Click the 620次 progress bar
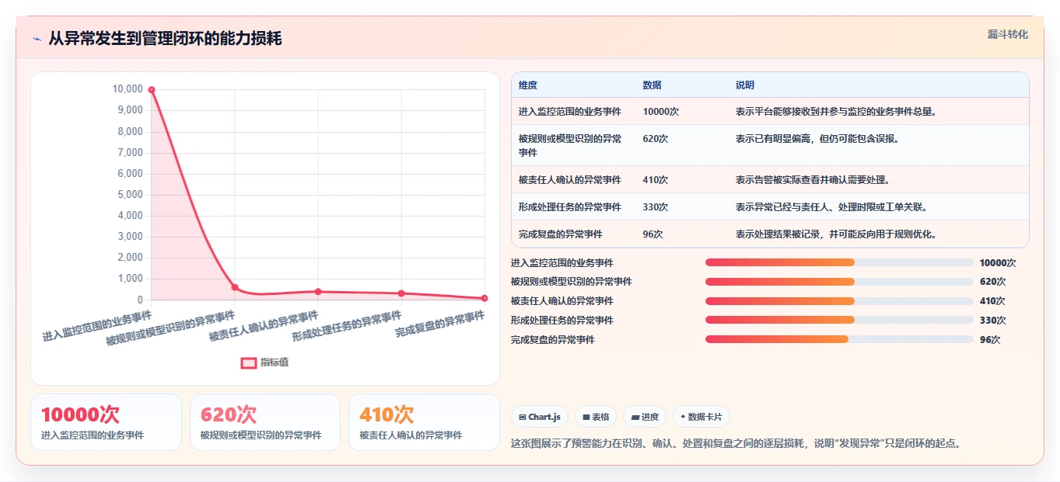Screen dimensions: 1060x482 (839, 282)
